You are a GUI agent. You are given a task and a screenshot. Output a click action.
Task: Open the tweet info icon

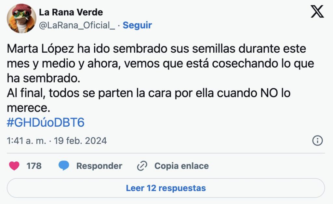[x=317, y=141]
